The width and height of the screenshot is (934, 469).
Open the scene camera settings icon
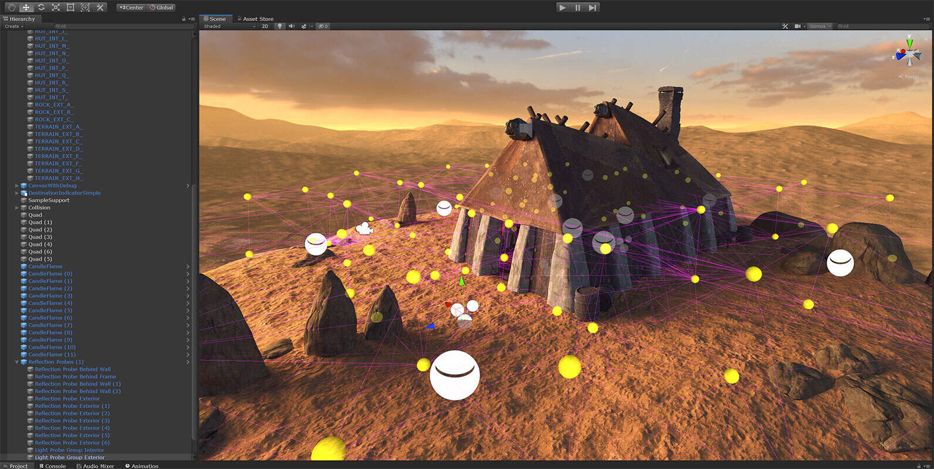tap(798, 26)
